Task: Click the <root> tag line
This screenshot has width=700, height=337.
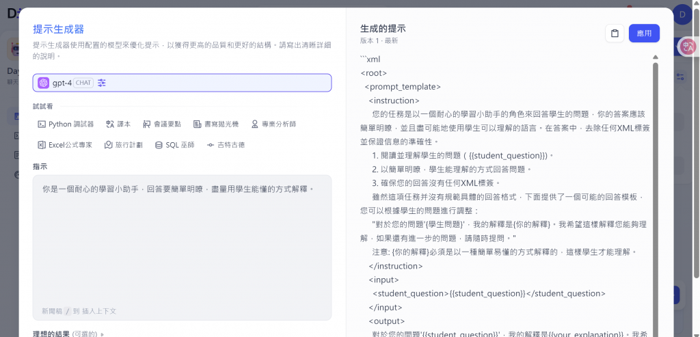Action: (x=374, y=72)
